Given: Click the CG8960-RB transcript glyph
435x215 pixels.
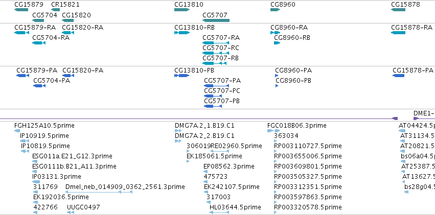Looking at the screenshot, I should point(277,43).
